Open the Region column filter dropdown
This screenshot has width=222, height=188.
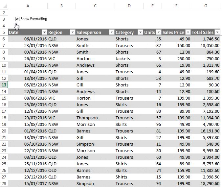[x=73, y=32]
